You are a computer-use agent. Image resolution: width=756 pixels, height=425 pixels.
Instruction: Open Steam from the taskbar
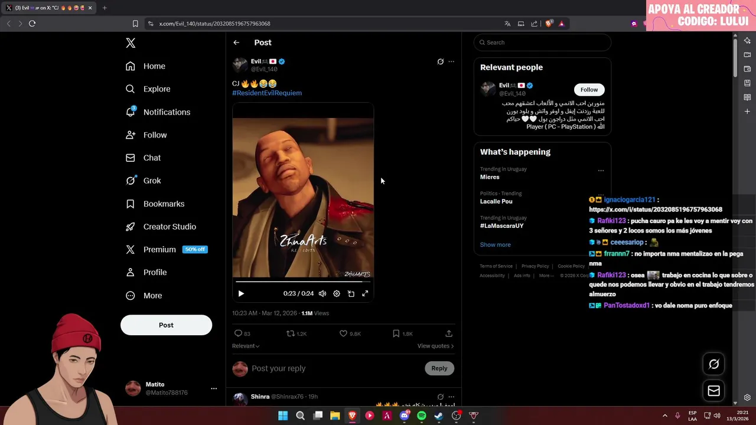coord(439,416)
